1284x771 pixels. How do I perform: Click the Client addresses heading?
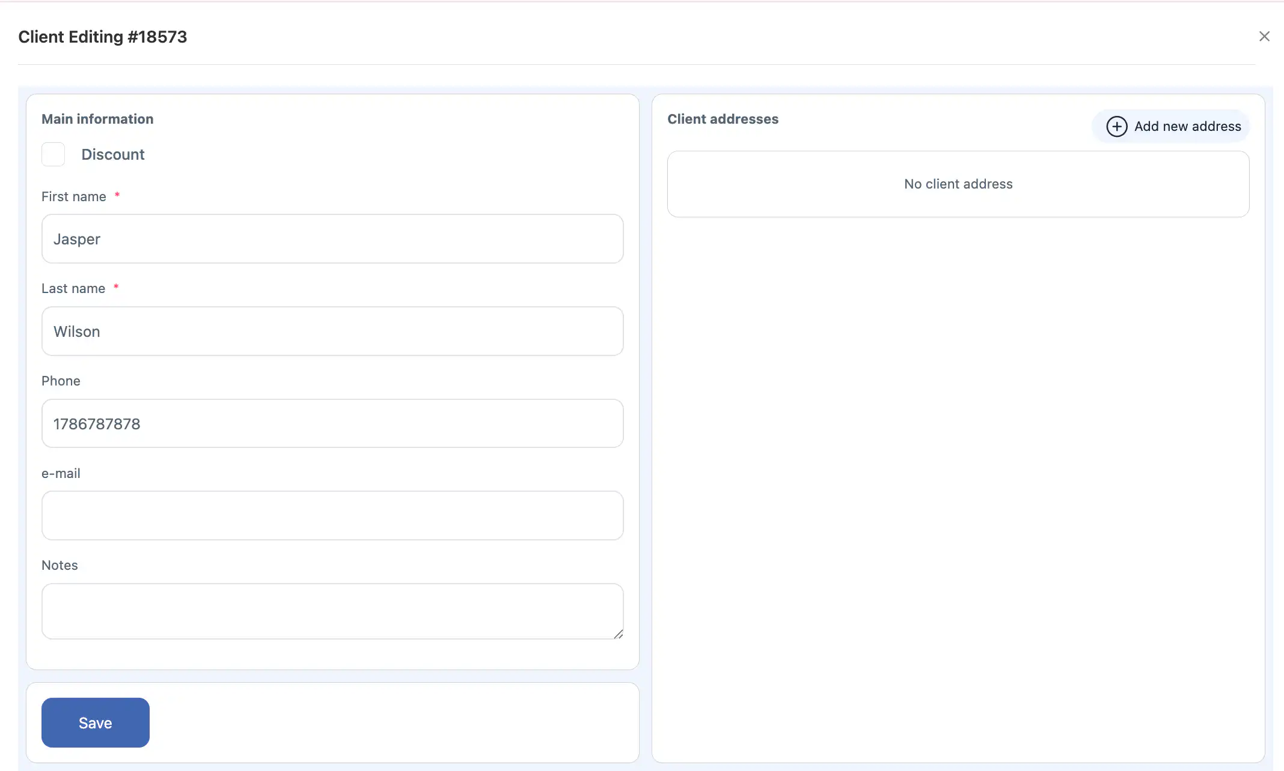pyautogui.click(x=723, y=119)
